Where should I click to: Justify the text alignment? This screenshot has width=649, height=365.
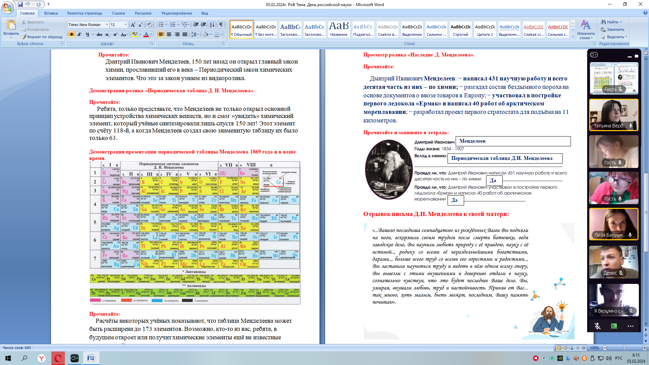click(185, 34)
